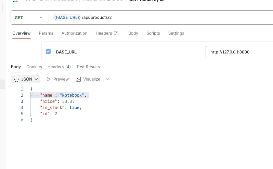Open the Test Results tab
Screen dimensions: 273x169
click(x=88, y=67)
